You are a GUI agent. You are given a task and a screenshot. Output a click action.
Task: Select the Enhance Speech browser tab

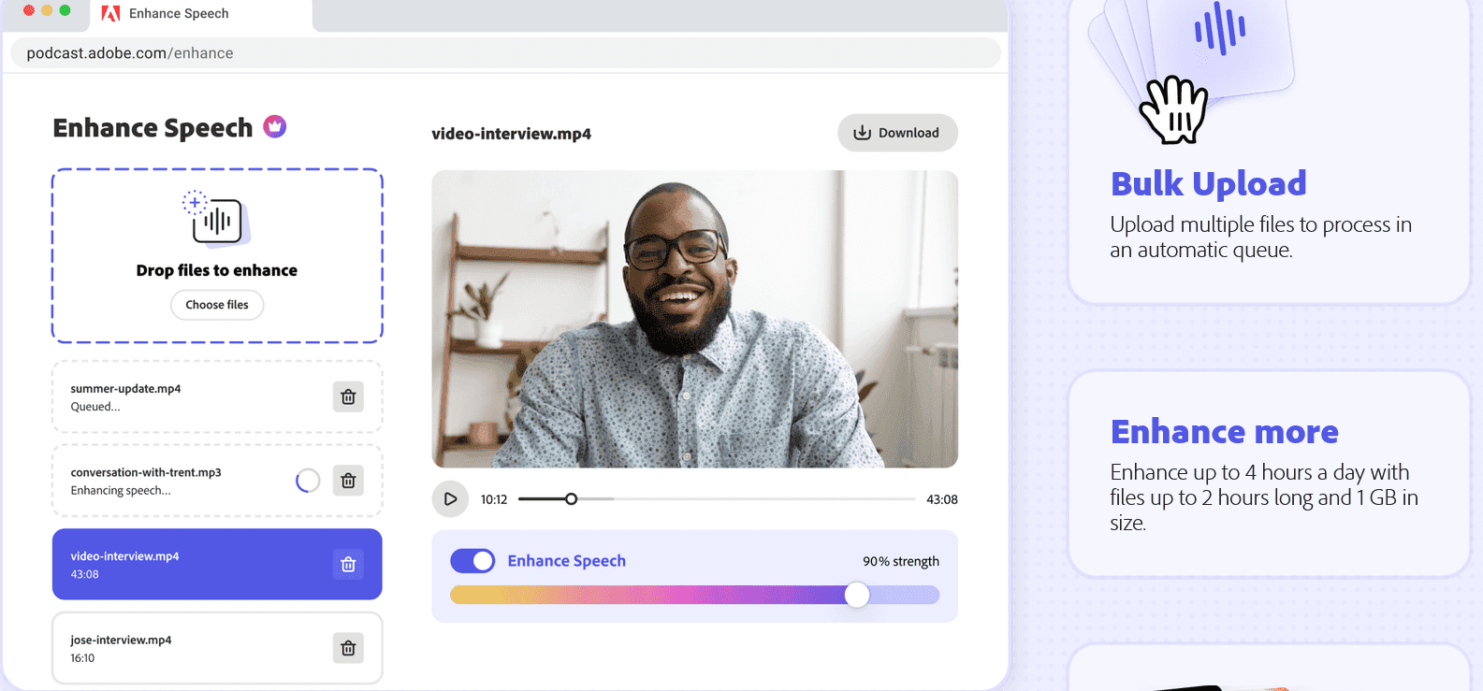coord(201,14)
